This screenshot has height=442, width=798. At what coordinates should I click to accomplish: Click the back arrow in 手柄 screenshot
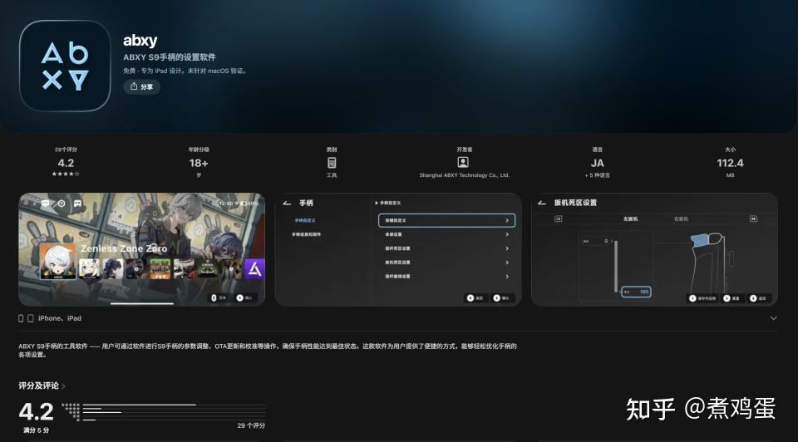pyautogui.click(x=287, y=203)
